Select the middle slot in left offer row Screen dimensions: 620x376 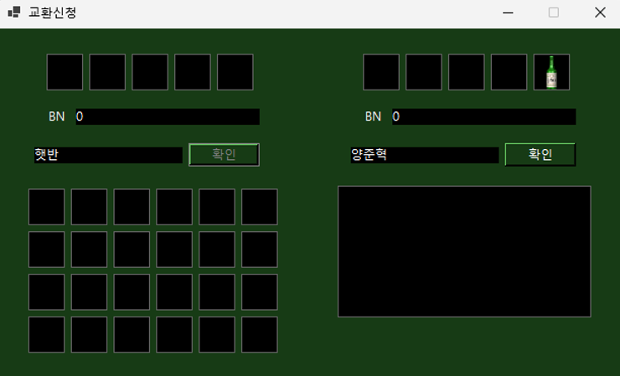(x=150, y=72)
